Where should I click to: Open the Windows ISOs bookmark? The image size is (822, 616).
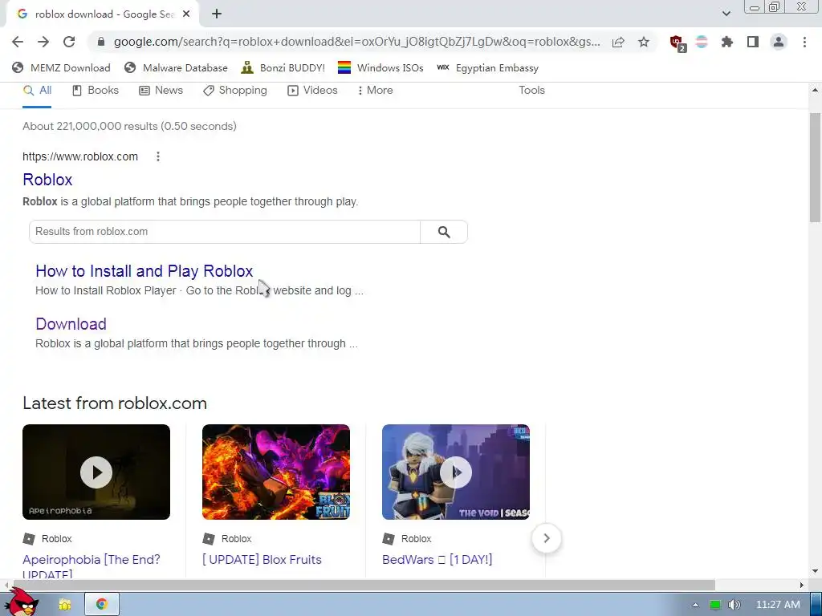(x=380, y=67)
